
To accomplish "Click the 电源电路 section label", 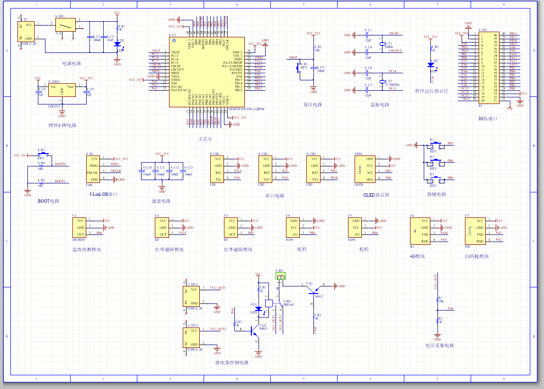I will 71,63.
